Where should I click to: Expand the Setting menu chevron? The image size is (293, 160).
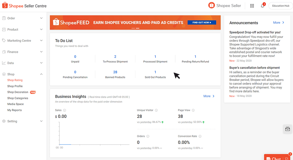click(x=41, y=121)
